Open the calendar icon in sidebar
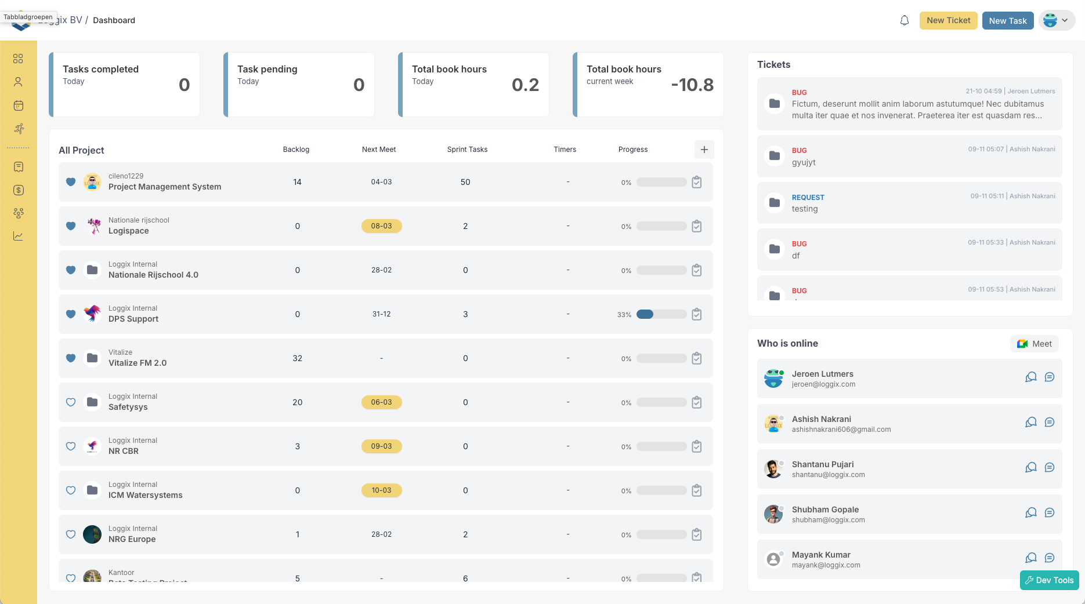 click(x=19, y=105)
